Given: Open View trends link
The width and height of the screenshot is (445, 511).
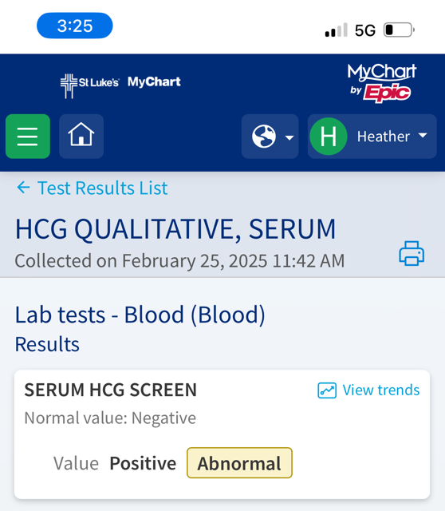Looking at the screenshot, I should point(381,390).
